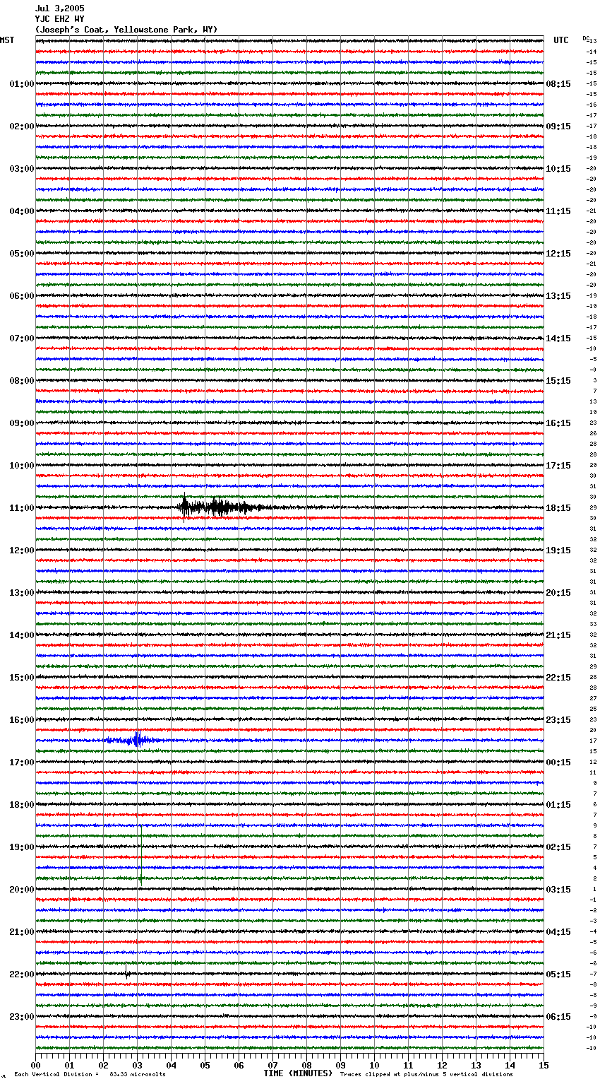Click the "18:00" MST time label

[22, 805]
